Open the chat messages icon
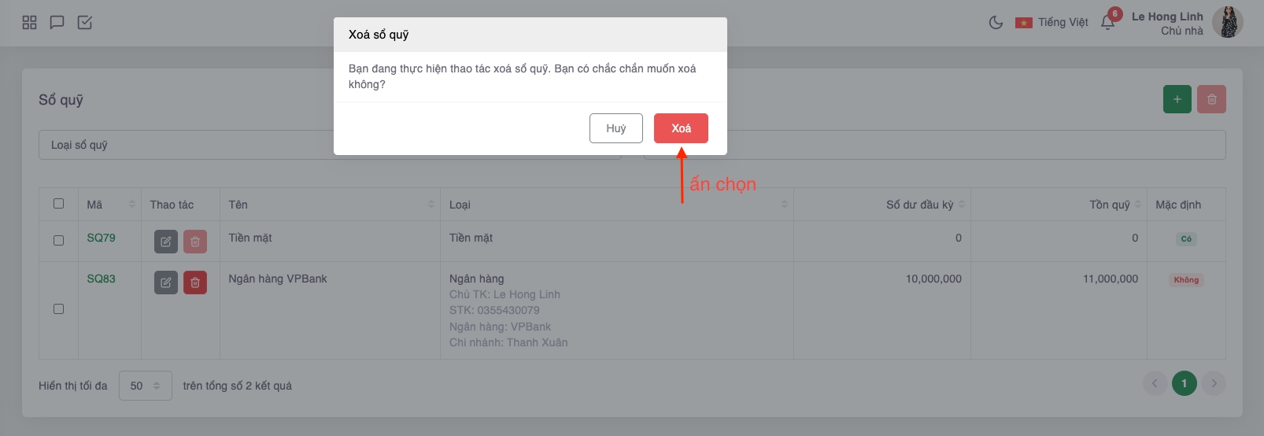The image size is (1264, 436). [x=57, y=23]
